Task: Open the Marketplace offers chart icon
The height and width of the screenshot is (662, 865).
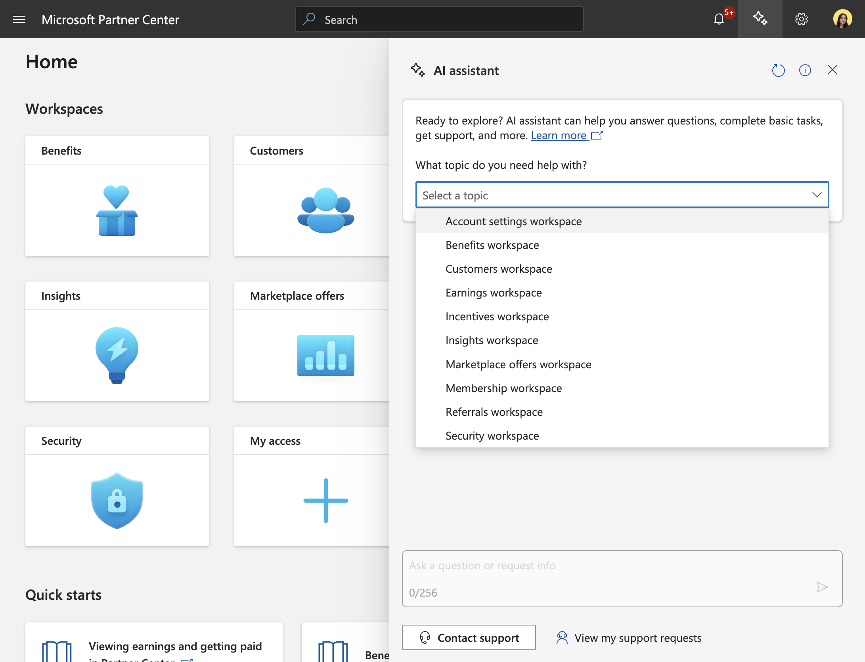Action: (x=325, y=355)
